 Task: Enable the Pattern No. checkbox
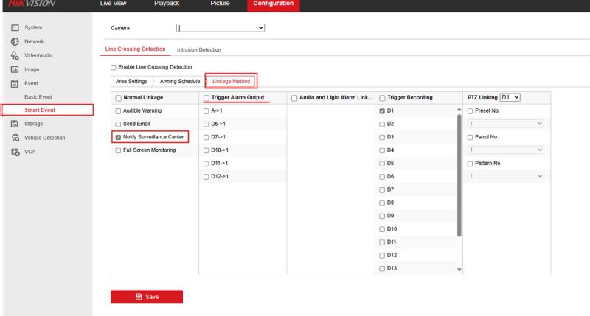(470, 164)
